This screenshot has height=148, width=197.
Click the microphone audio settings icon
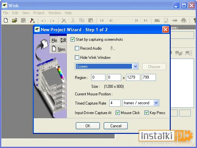(x=113, y=48)
